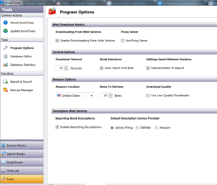Viewport: 217px width, 185px height.
Task: Click the About bookTome help icon
Action: point(5,23)
